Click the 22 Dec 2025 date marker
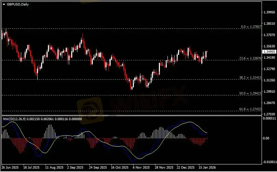 click(186, 168)
